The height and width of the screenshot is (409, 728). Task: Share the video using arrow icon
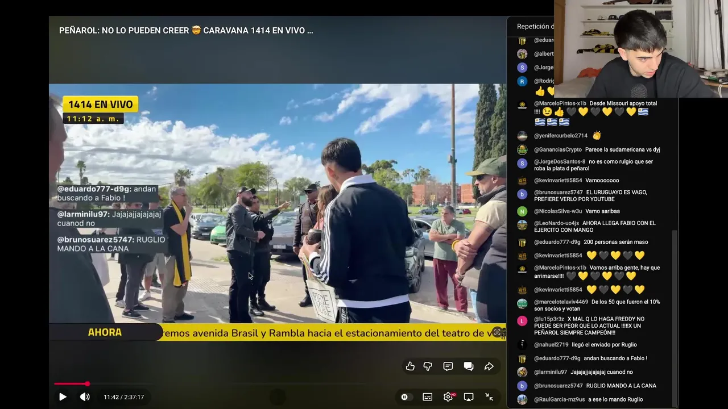click(x=489, y=366)
